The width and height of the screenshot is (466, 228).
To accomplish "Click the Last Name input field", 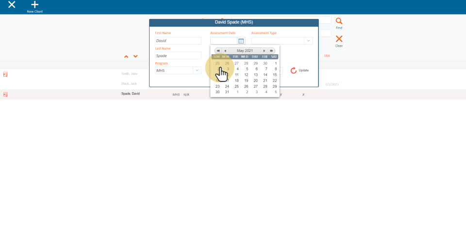I will pyautogui.click(x=178, y=56).
